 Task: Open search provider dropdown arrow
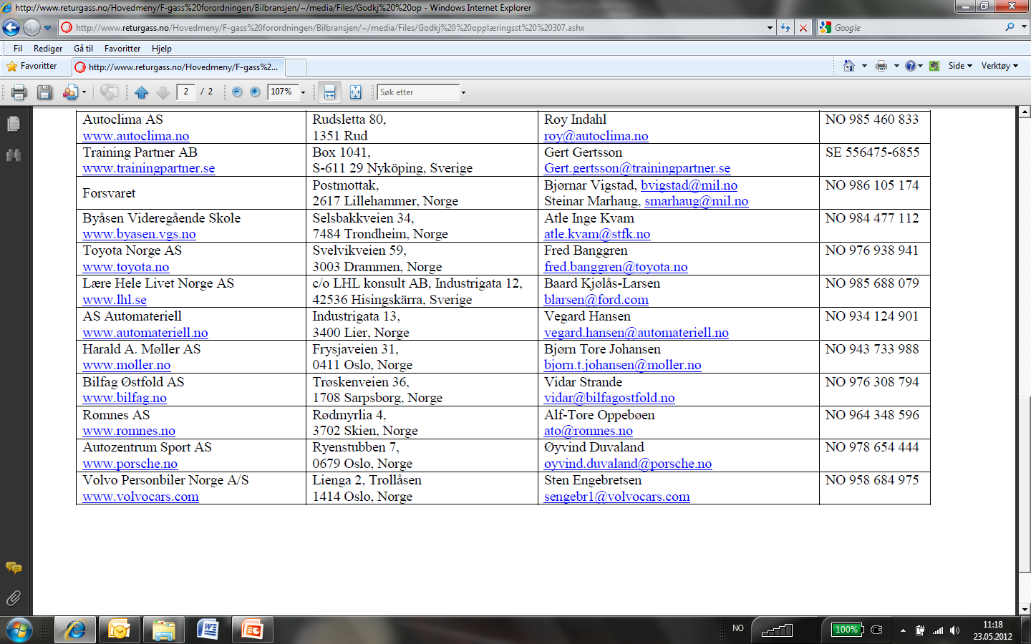[1024, 27]
